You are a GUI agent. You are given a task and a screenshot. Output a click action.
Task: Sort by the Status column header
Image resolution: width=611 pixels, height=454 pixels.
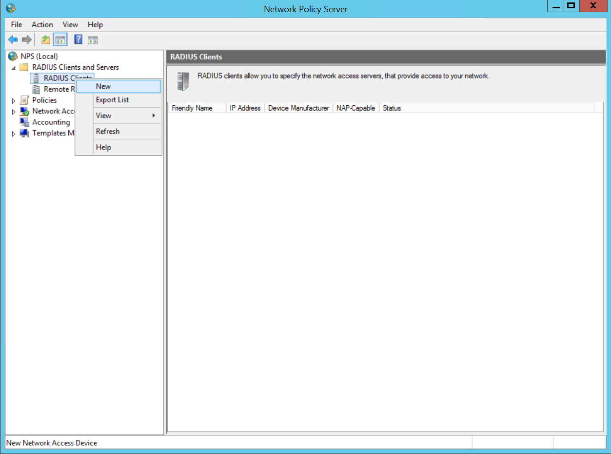point(487,108)
